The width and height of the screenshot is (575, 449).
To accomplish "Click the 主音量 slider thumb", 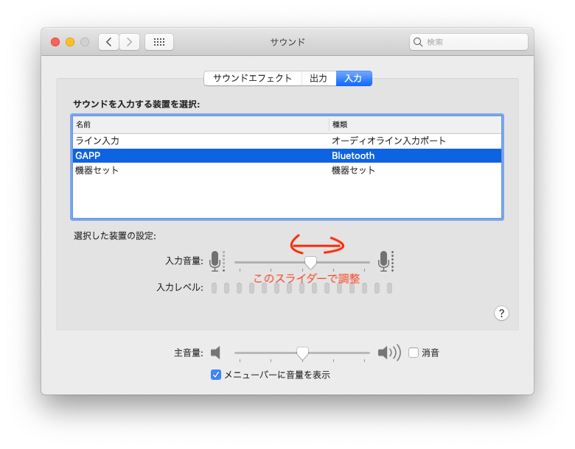I will tap(302, 353).
